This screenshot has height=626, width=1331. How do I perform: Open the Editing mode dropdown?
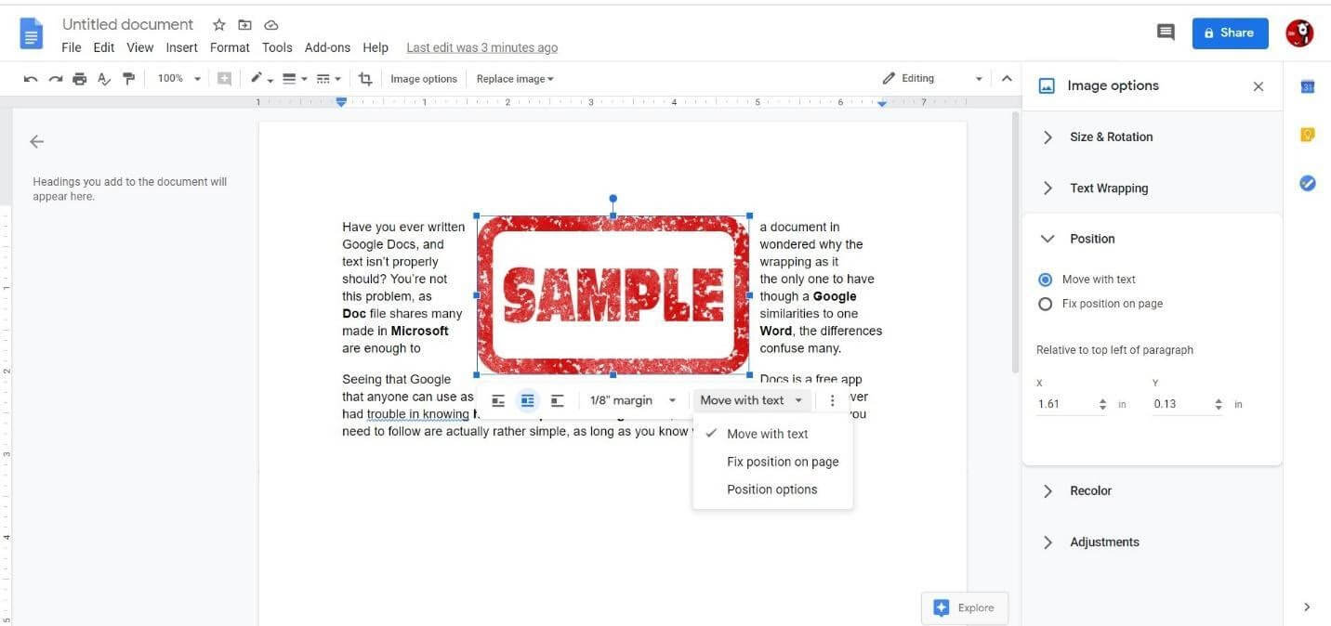click(x=931, y=79)
